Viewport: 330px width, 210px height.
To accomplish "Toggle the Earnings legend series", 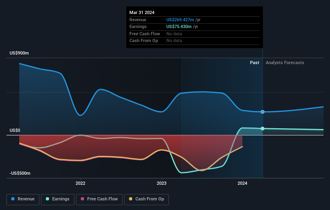I will click(x=57, y=199).
